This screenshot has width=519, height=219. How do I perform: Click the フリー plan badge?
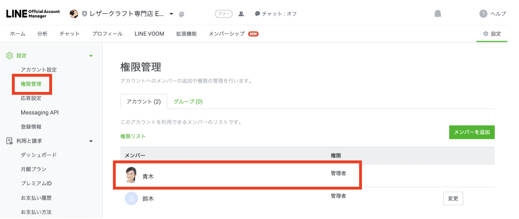[223, 14]
